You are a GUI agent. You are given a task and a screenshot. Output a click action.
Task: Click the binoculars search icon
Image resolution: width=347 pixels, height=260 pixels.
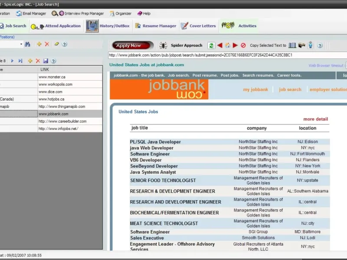[27, 44]
